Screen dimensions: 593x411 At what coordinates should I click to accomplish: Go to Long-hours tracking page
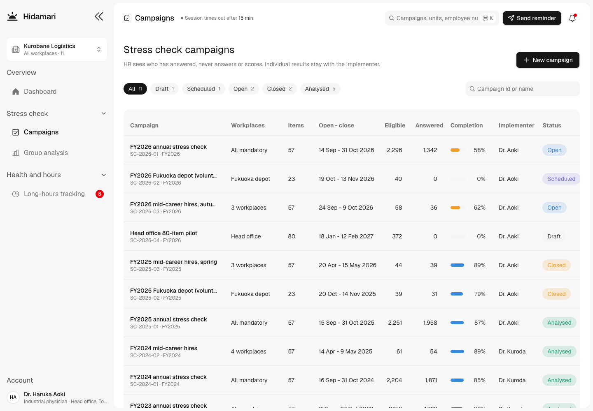click(x=57, y=194)
